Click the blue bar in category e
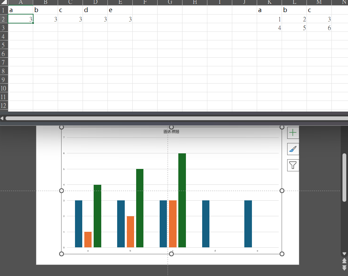 click(x=248, y=224)
